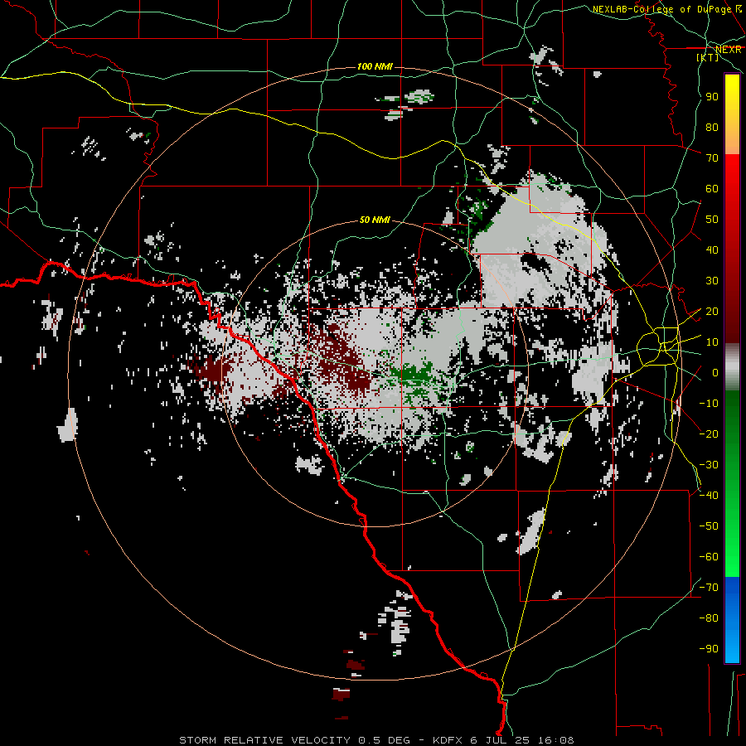The height and width of the screenshot is (746, 746).
Task: Click the positive 30 scale value
Action: point(712,281)
